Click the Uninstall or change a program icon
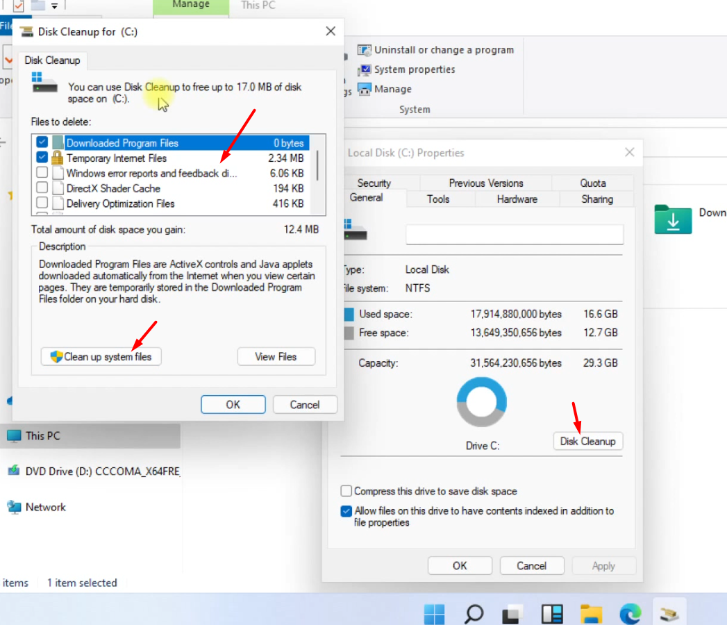The width and height of the screenshot is (727, 625). (364, 49)
